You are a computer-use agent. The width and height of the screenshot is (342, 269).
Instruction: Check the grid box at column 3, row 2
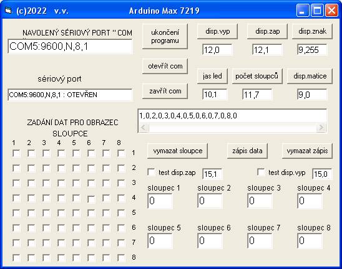46,168
